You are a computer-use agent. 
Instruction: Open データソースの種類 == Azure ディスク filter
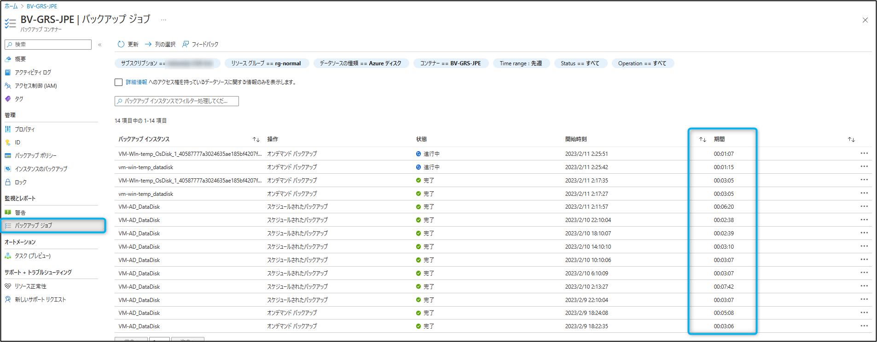coord(360,63)
